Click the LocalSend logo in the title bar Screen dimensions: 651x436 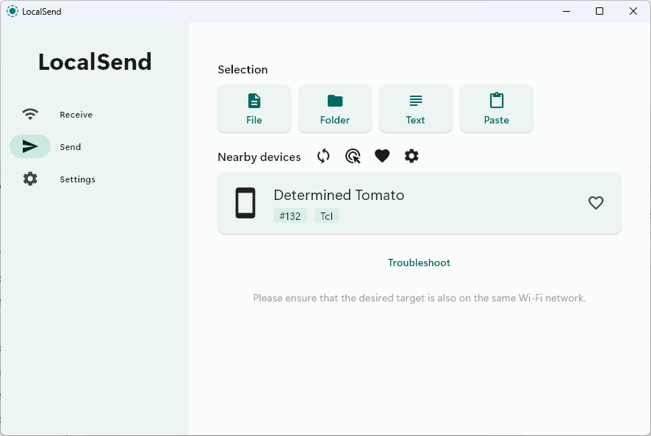[12, 11]
